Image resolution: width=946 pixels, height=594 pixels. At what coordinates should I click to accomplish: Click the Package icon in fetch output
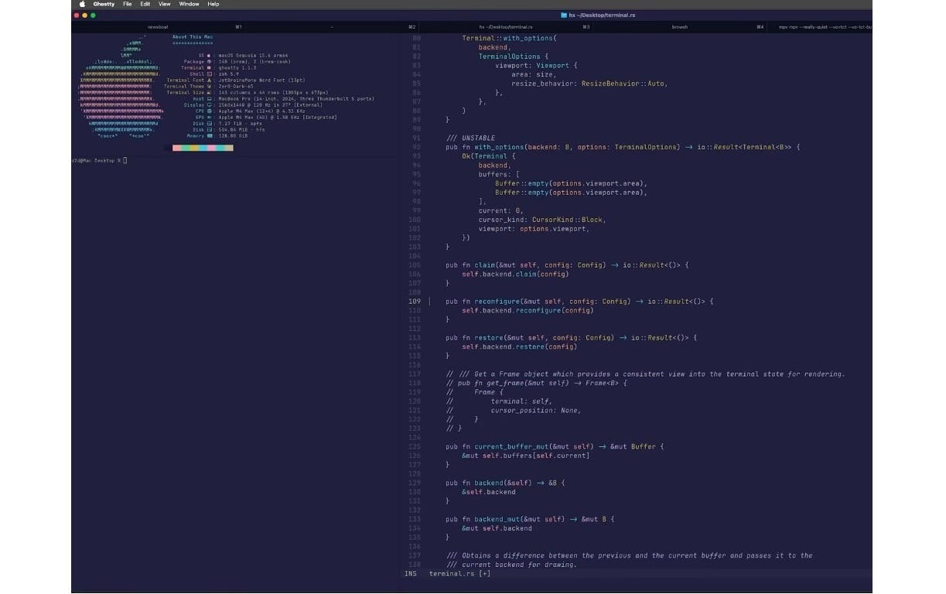[x=210, y=62]
